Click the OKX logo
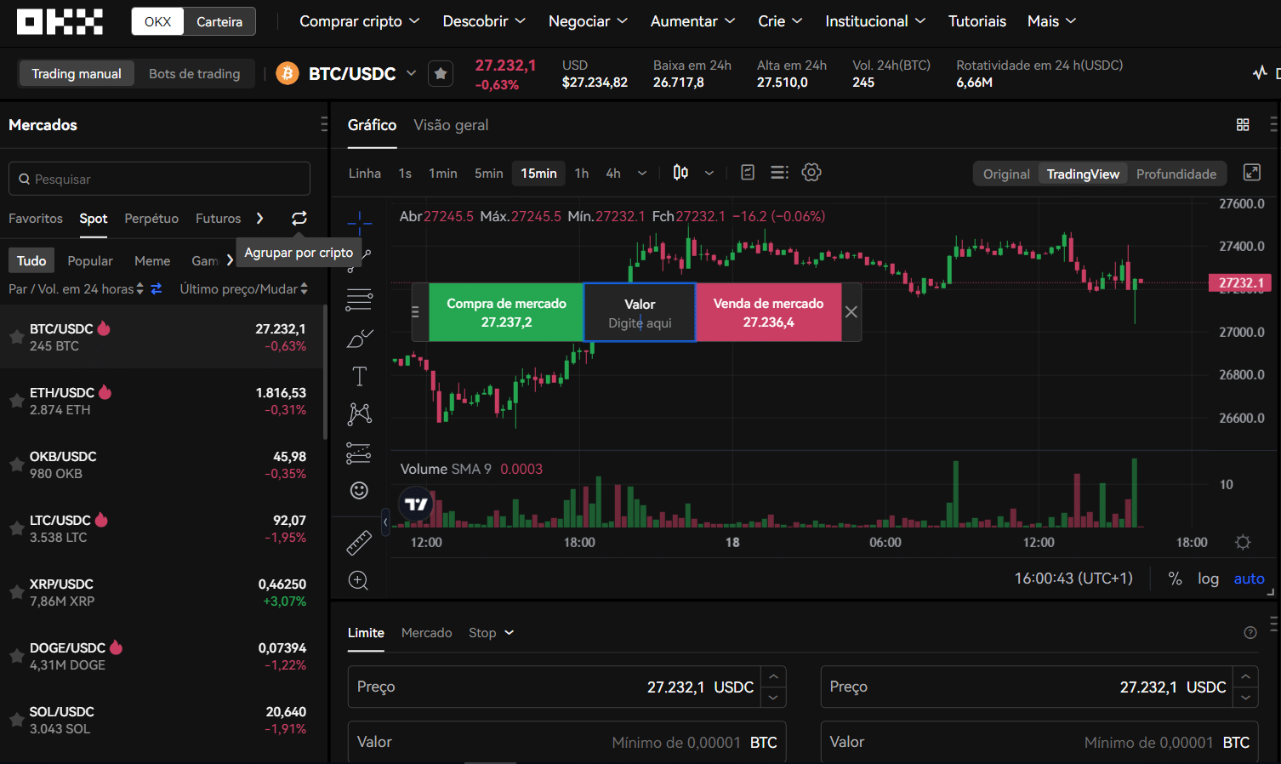Screen dimensions: 1281x764 click(x=60, y=21)
